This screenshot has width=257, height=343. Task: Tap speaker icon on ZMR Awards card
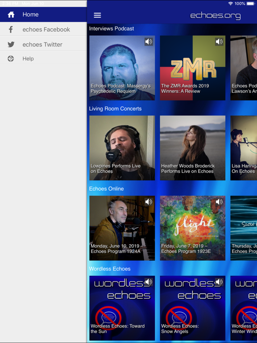[x=219, y=42]
